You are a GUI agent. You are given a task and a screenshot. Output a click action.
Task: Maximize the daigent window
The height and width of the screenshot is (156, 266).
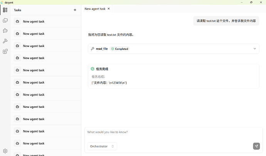point(251,2)
